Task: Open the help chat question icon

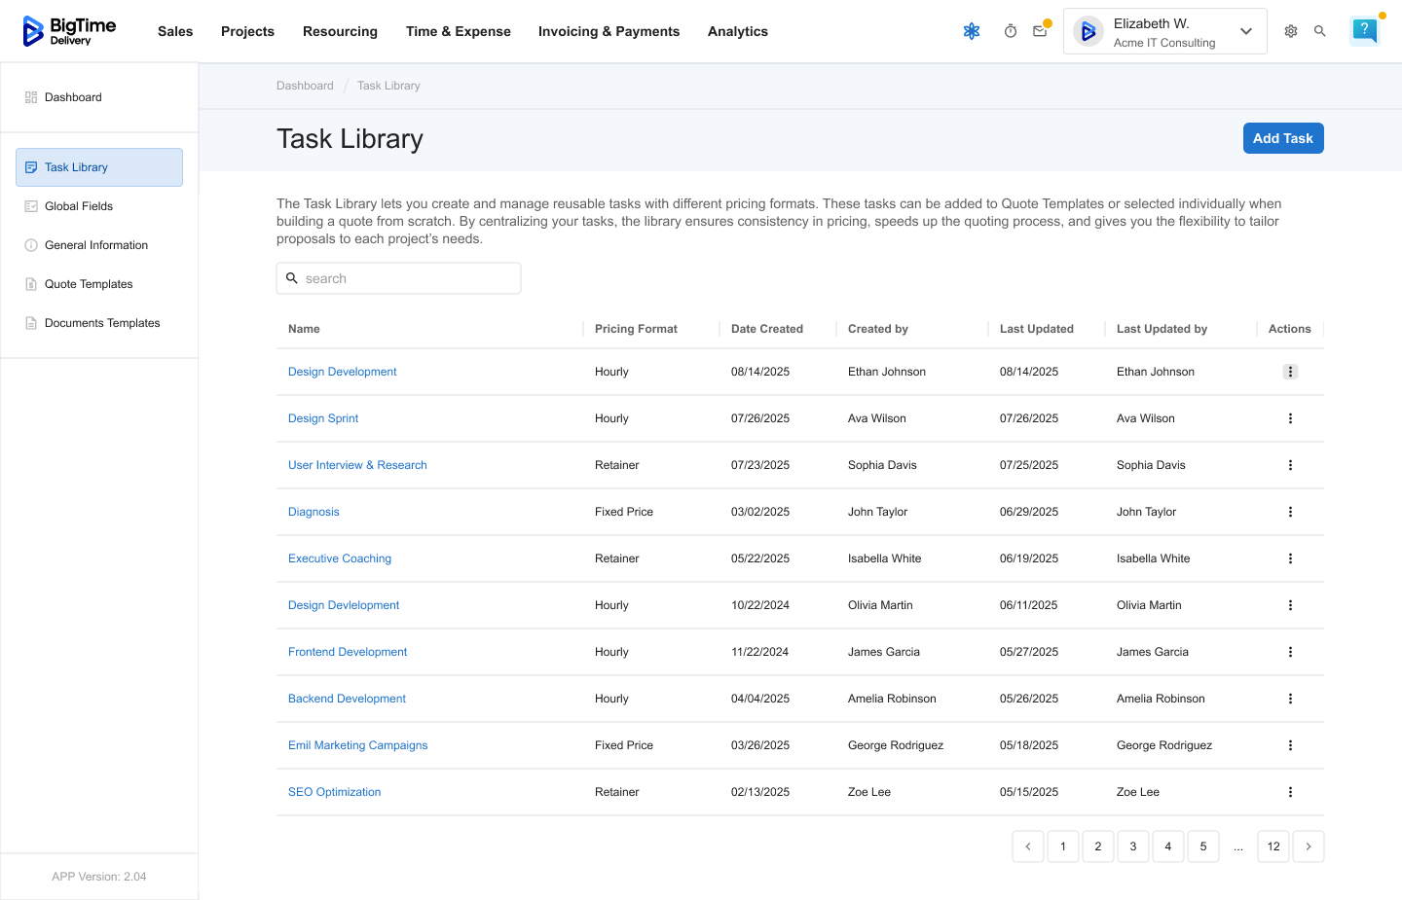Action: 1364,30
